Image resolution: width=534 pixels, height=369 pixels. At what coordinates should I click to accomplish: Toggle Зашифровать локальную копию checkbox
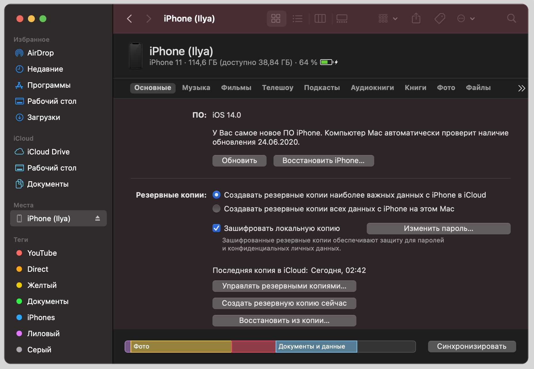tap(216, 228)
